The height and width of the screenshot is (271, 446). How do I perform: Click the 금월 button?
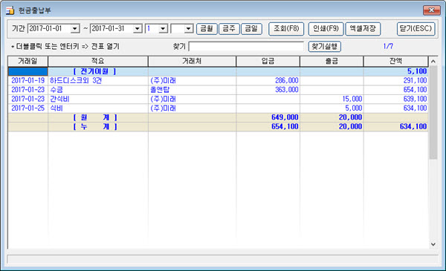pyautogui.click(x=207, y=29)
